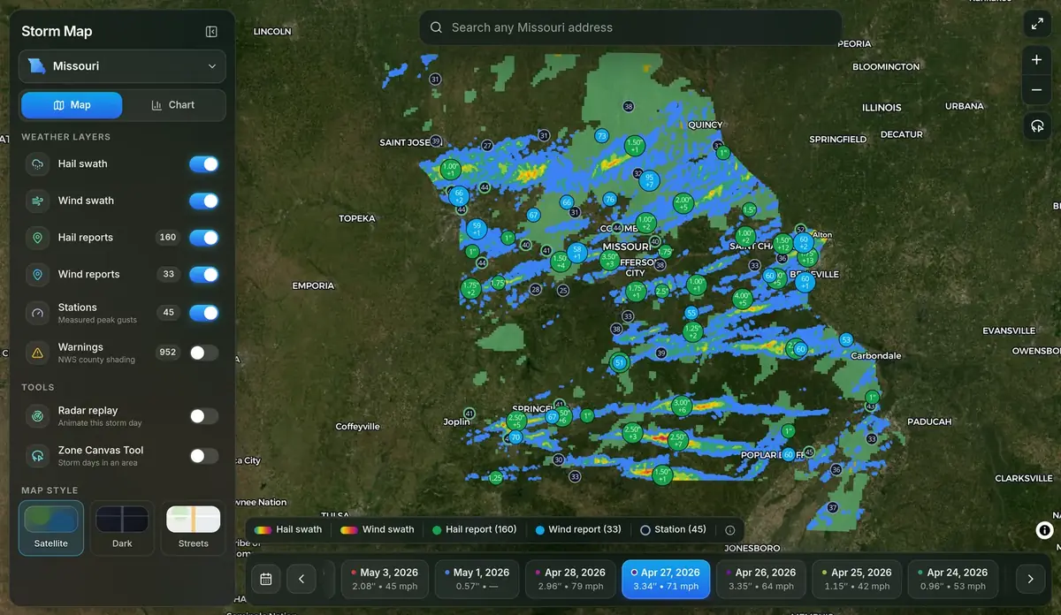Click the Warnings count 952
This screenshot has height=615, width=1061.
point(167,353)
